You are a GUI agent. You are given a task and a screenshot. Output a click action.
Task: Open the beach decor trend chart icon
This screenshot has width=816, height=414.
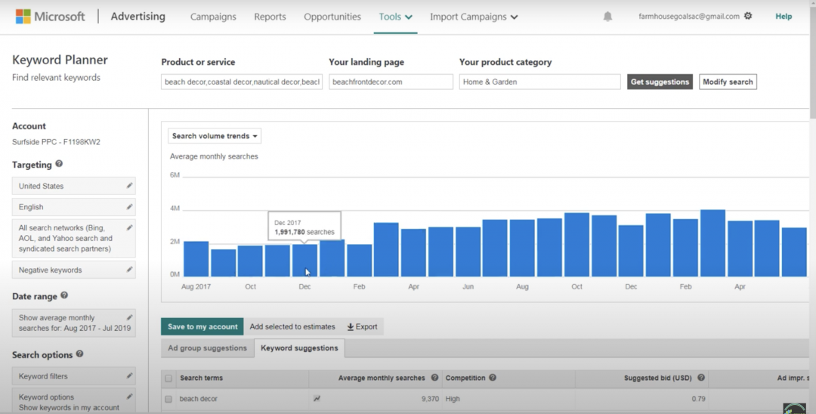click(317, 399)
